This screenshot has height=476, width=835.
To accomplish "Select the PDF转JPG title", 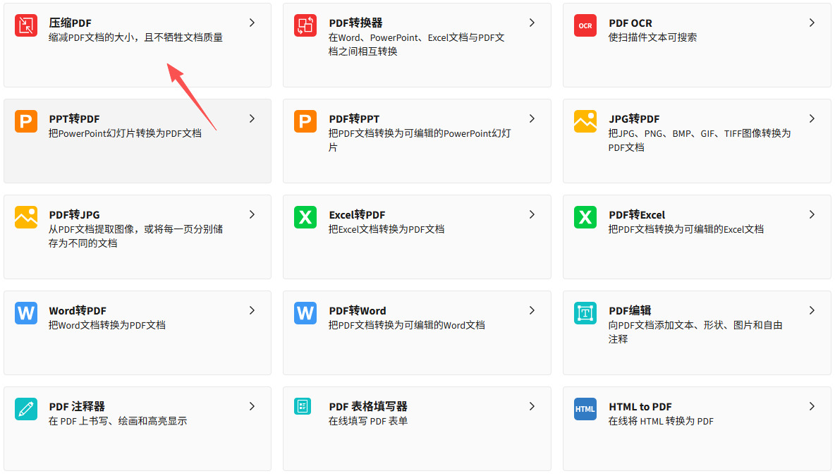I will click(x=74, y=214).
